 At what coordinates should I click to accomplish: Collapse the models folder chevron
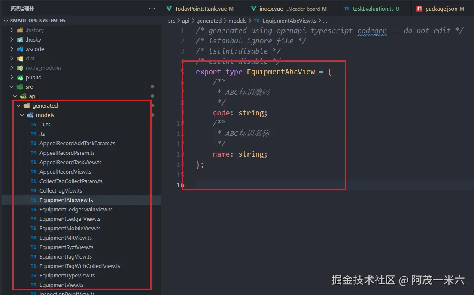tap(22, 115)
